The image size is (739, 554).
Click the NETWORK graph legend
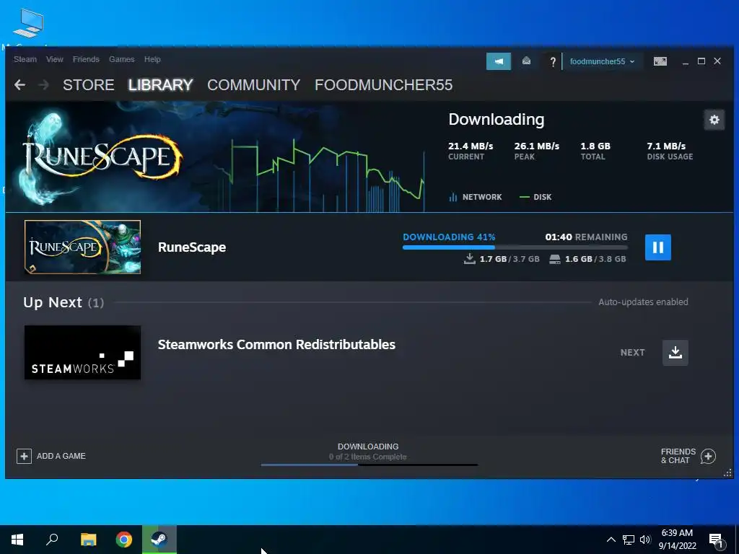point(476,197)
